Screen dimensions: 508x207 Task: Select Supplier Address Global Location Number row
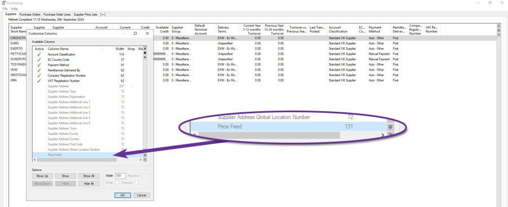point(88,149)
